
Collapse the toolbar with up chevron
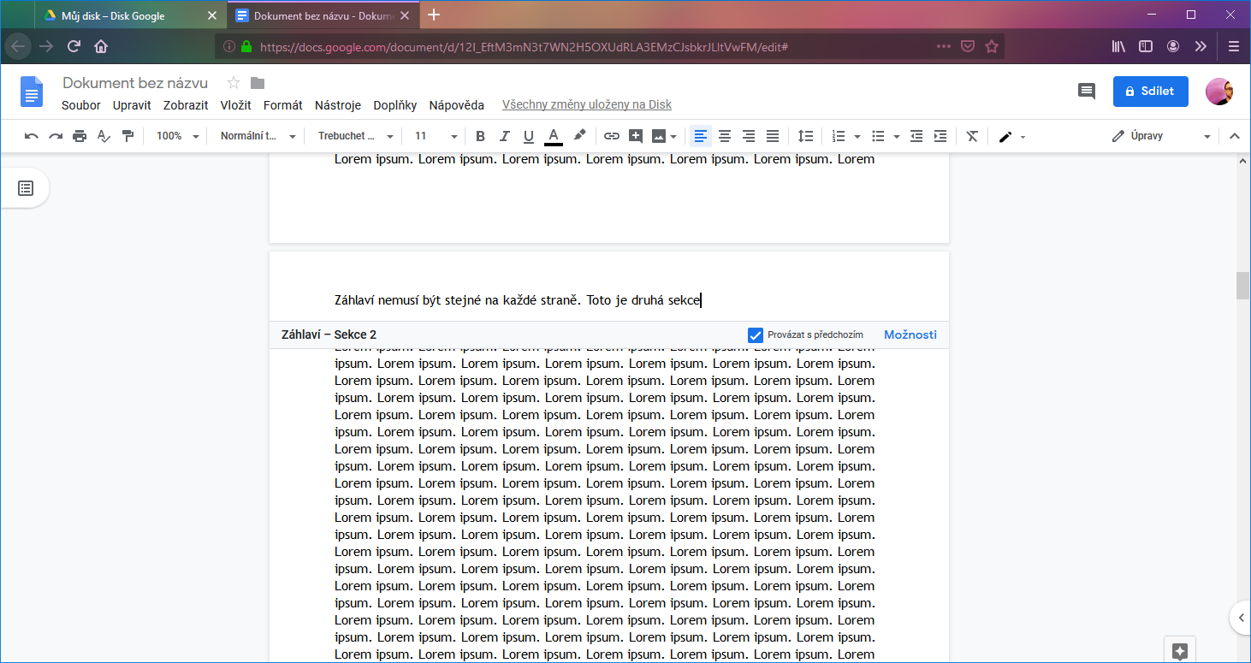pos(1234,136)
